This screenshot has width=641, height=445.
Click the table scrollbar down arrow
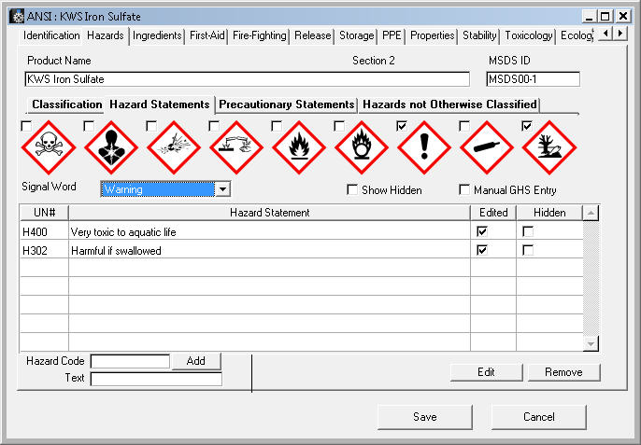pyautogui.click(x=591, y=343)
